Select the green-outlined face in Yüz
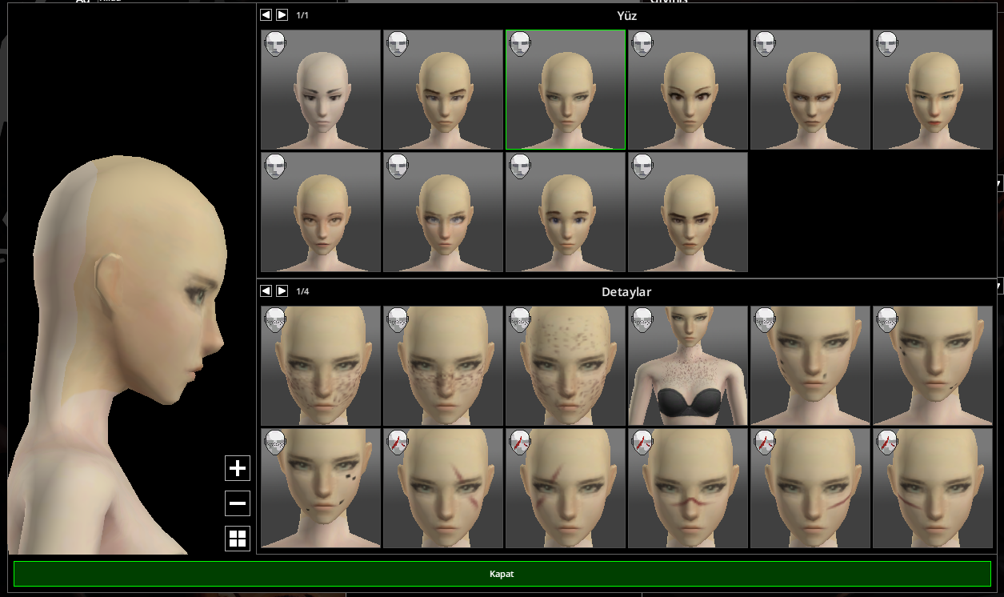1004x597 pixels. tap(566, 90)
